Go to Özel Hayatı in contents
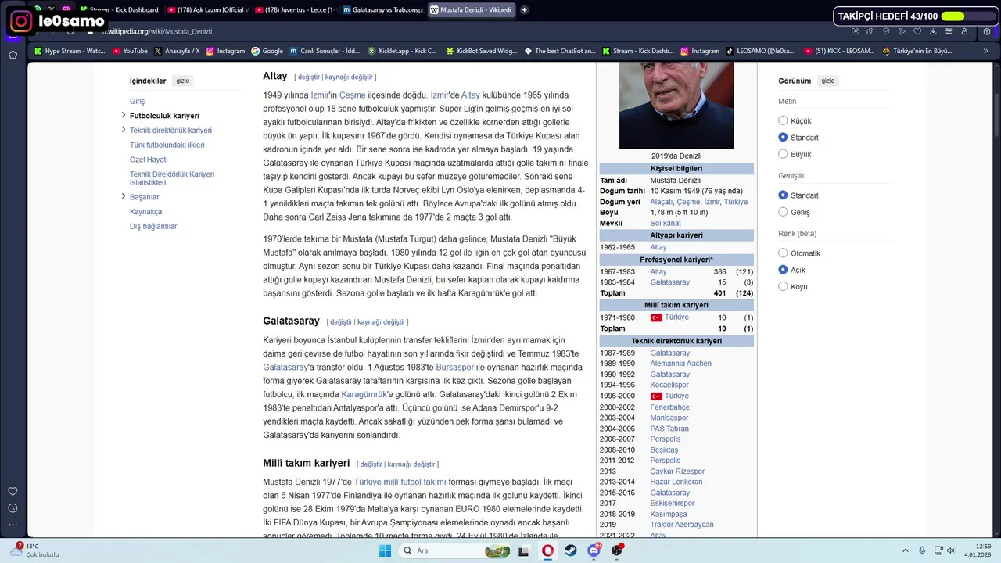Image resolution: width=1001 pixels, height=563 pixels. pos(149,160)
